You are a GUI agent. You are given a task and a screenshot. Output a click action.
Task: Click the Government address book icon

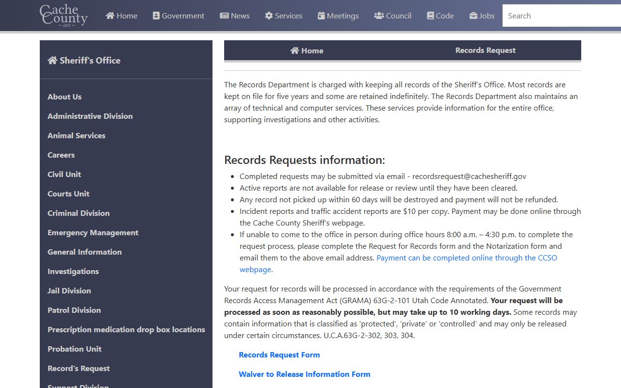coord(156,16)
